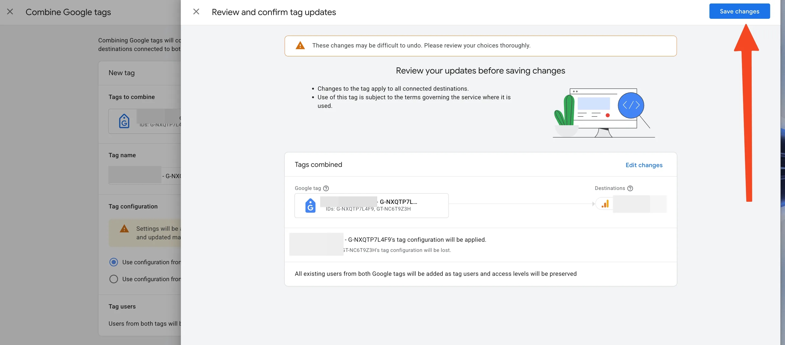This screenshot has width=785, height=345.
Task: Select the first Use configuration from radio button
Action: pyautogui.click(x=114, y=262)
